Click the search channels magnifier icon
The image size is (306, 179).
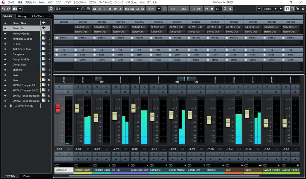click(x=51, y=9)
